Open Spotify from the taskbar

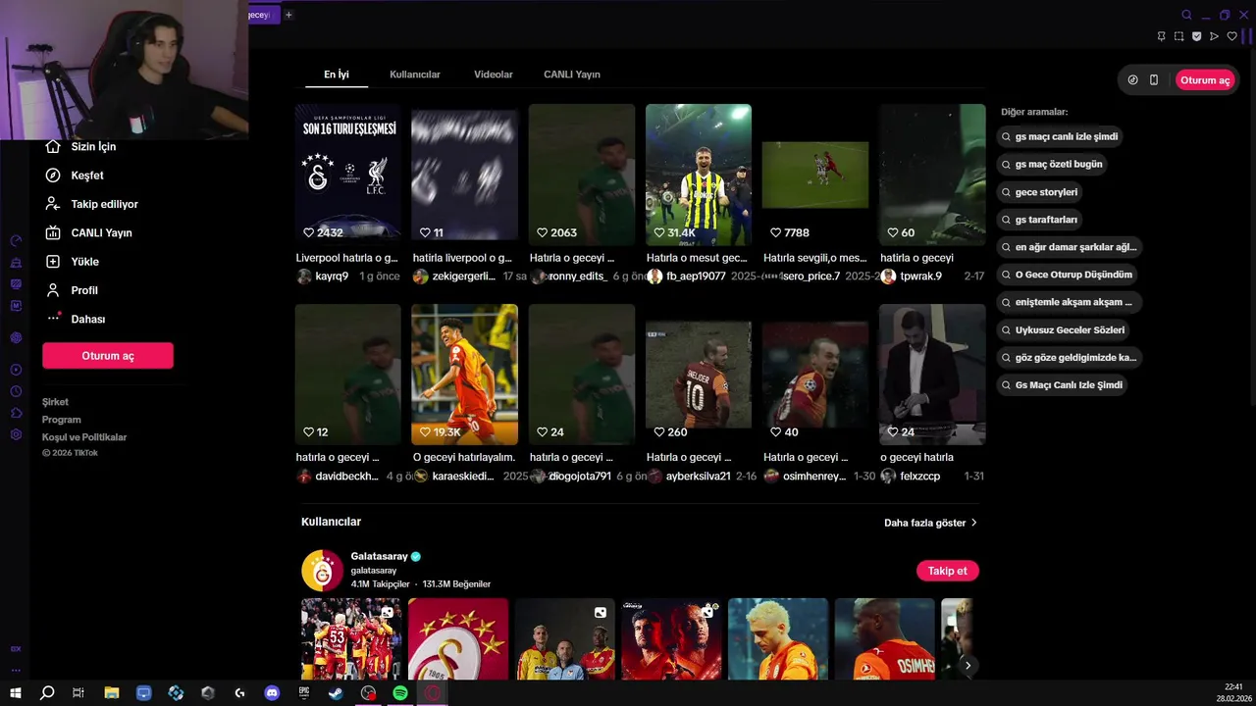coord(400,693)
